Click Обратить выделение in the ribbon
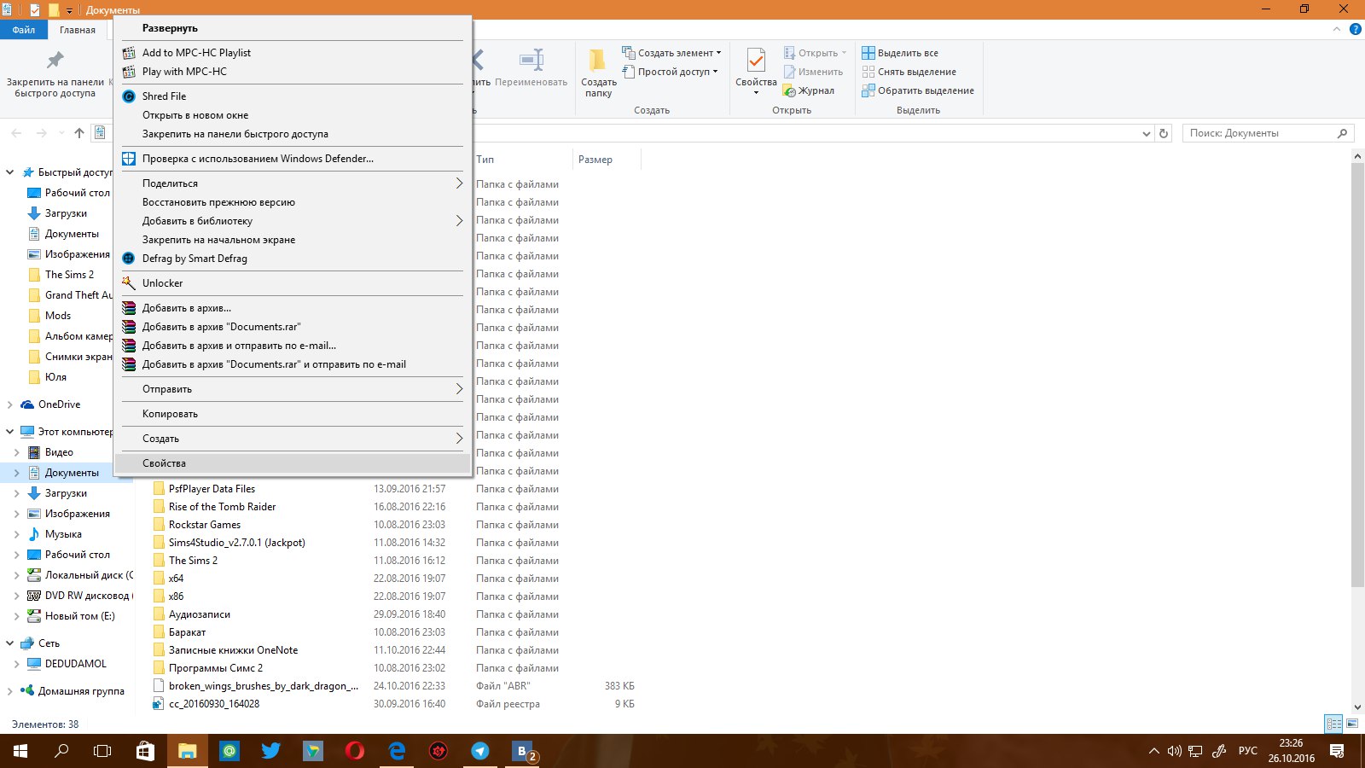The width and height of the screenshot is (1365, 768). tap(918, 90)
